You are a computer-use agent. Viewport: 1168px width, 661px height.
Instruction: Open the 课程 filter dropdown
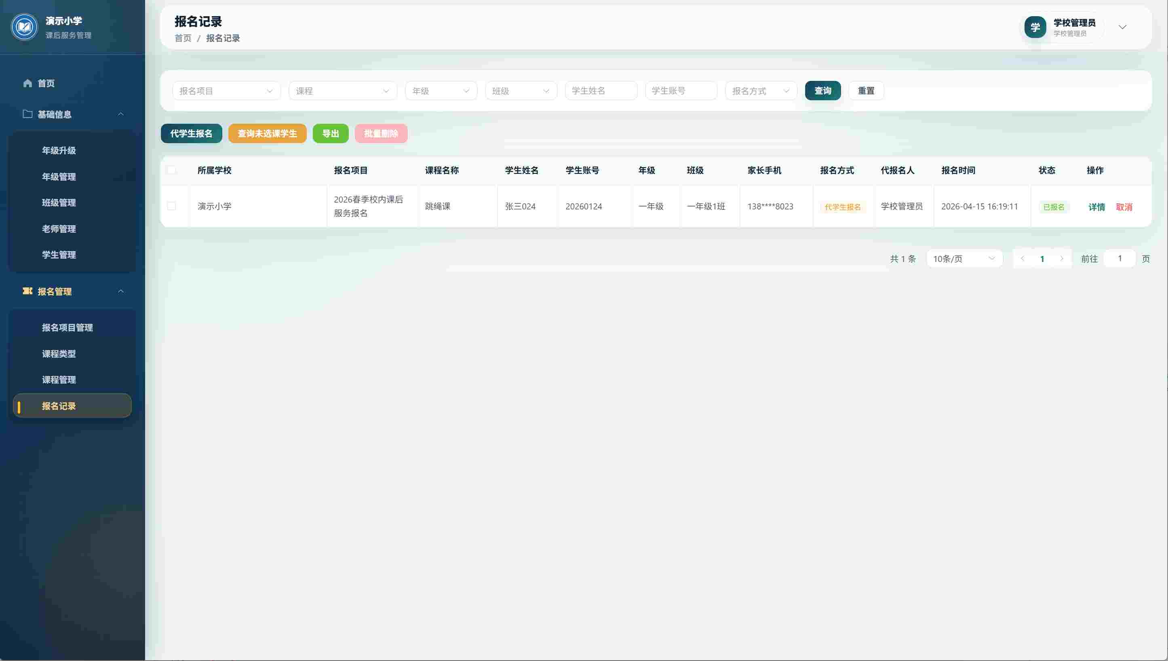tap(343, 91)
